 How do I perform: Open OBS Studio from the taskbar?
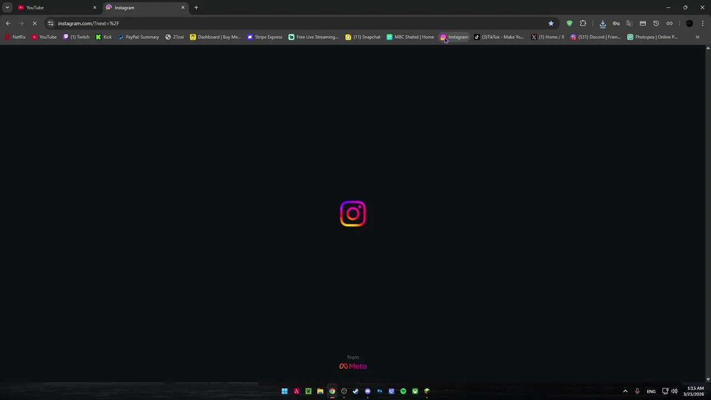pyautogui.click(x=344, y=391)
